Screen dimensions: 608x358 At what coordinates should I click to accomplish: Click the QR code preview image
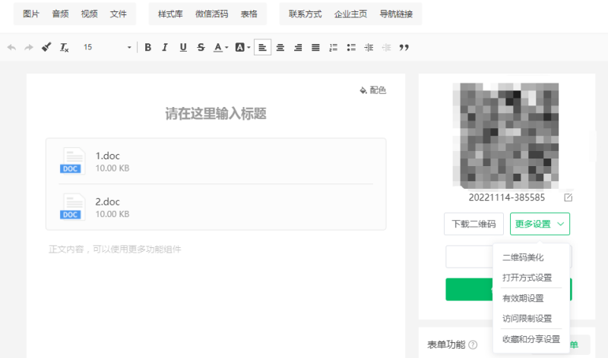tap(505, 136)
